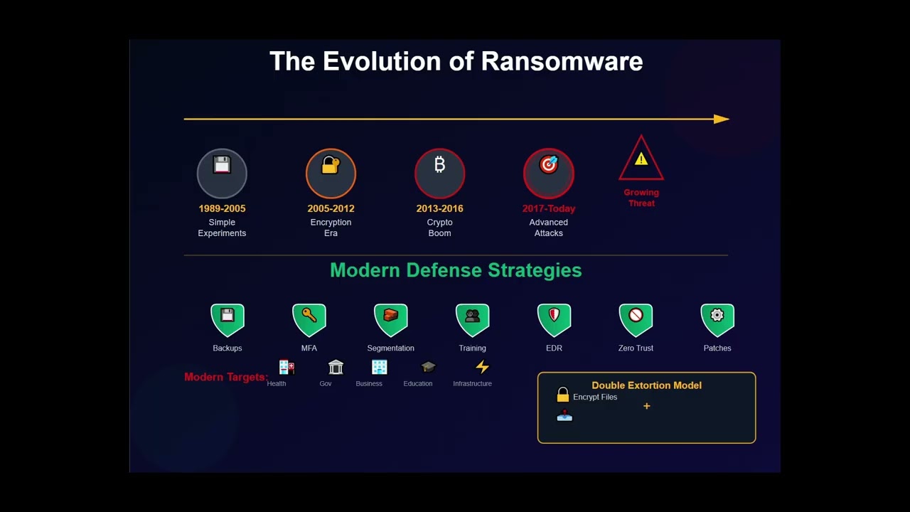Select the Zero Trust shield icon
The image size is (910, 512).
coord(636,320)
